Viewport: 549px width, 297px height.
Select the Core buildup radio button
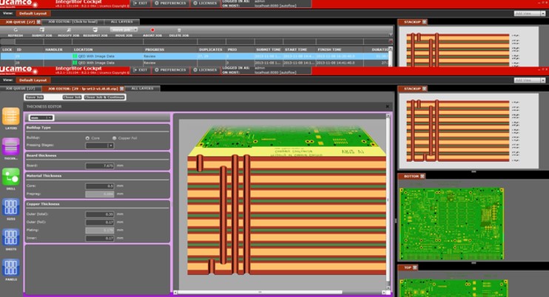tap(89, 137)
